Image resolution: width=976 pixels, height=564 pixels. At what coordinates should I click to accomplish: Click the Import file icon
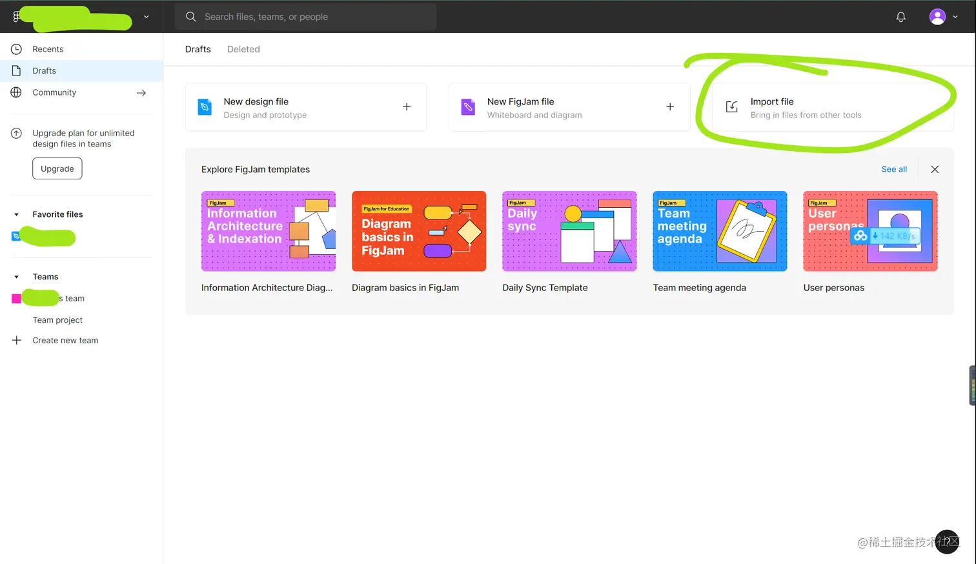point(731,107)
